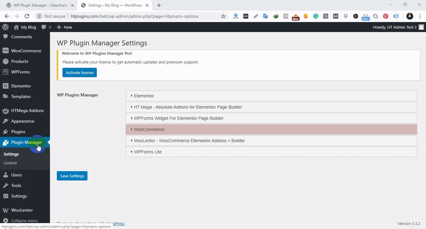Open the Licence submenu item
426x229 pixels.
pos(10,163)
